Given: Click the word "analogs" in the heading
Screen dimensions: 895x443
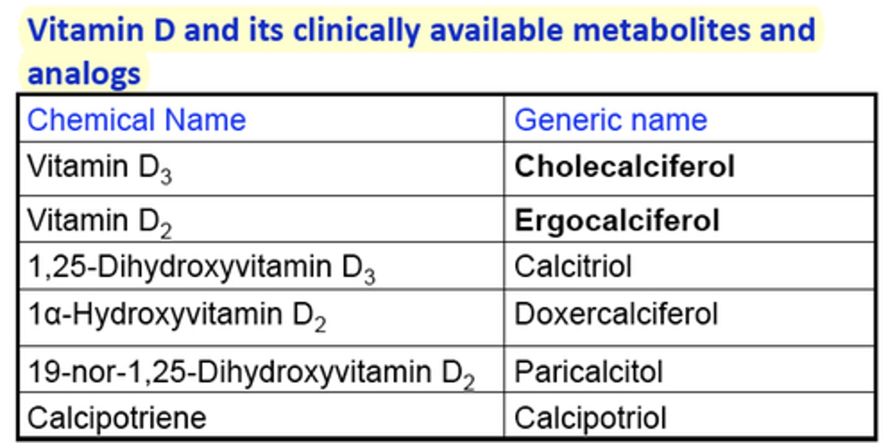Looking at the screenshot, I should pos(84,73).
